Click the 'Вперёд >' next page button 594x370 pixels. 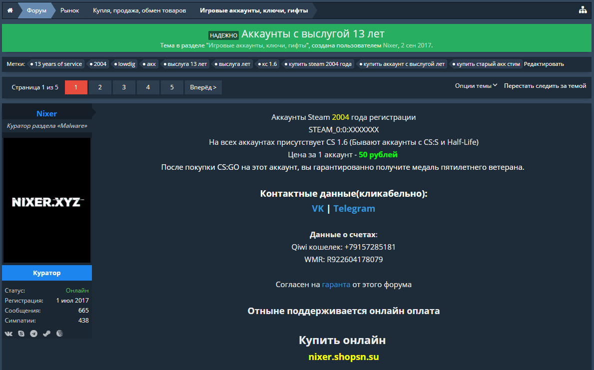point(203,87)
